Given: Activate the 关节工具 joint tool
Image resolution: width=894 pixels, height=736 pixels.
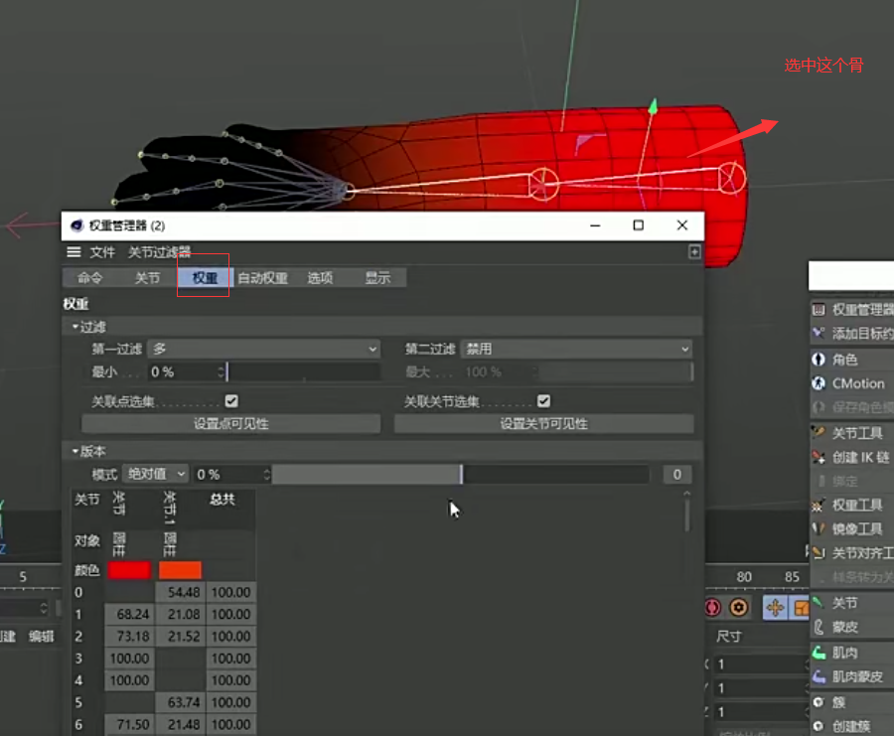Looking at the screenshot, I should (x=852, y=433).
